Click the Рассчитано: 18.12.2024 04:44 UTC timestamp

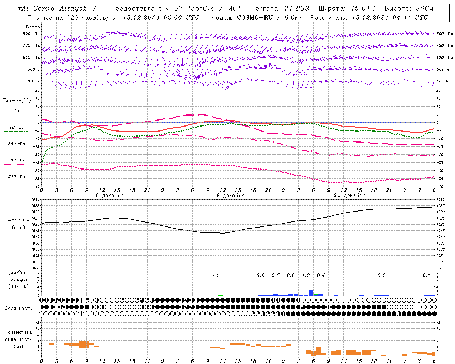(369, 17)
